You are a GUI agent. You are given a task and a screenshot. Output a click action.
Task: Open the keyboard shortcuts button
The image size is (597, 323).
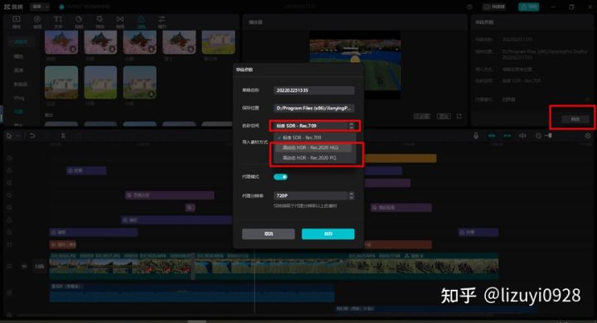[x=494, y=7]
